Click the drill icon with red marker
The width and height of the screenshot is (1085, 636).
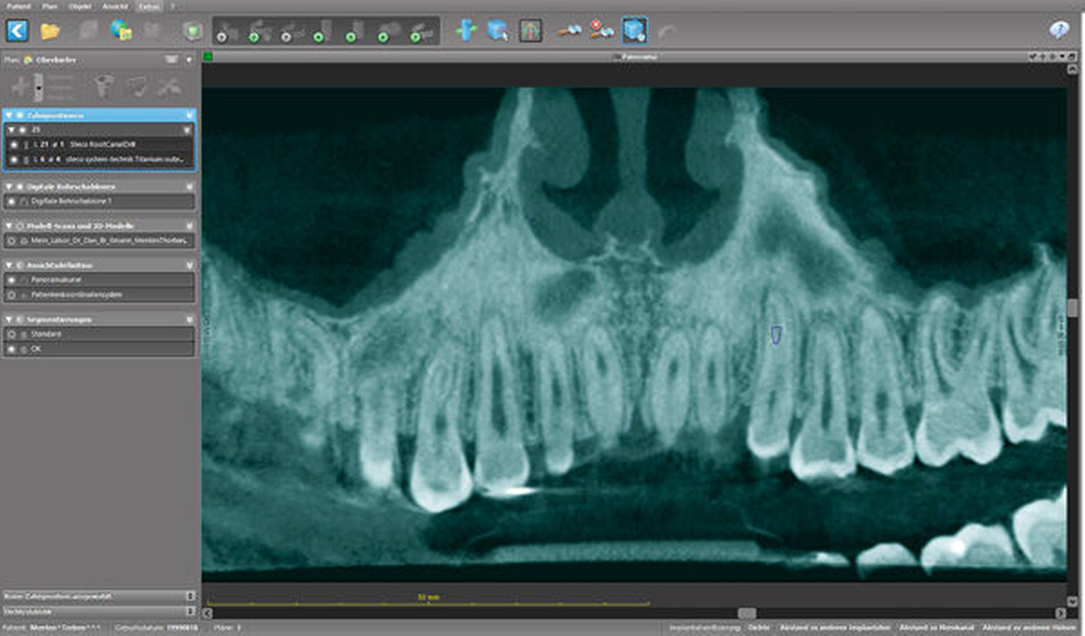(x=601, y=31)
